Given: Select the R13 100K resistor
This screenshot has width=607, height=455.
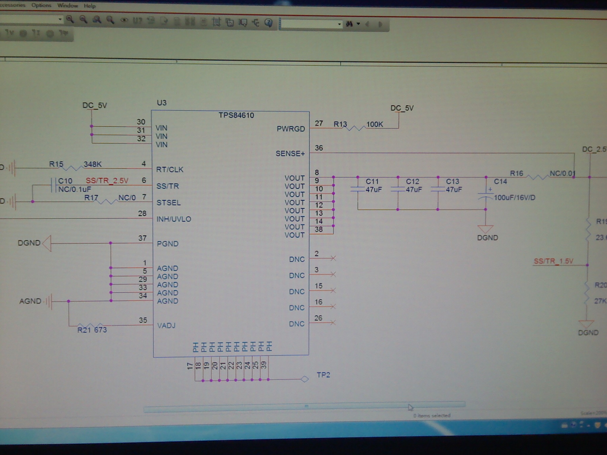Looking at the screenshot, I should coord(354,128).
